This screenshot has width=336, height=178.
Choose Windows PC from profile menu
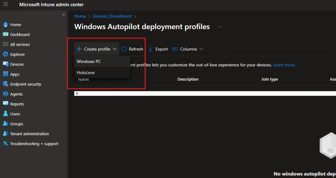[x=89, y=62]
